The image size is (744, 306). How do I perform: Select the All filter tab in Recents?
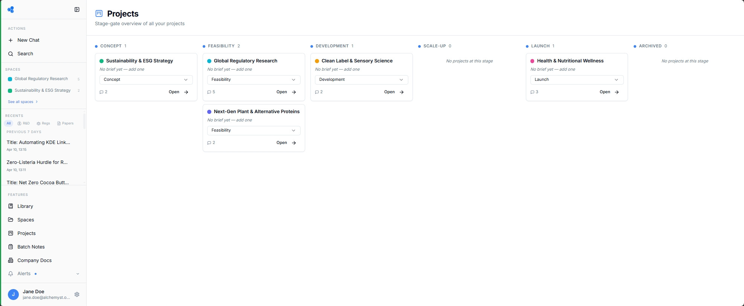9,123
